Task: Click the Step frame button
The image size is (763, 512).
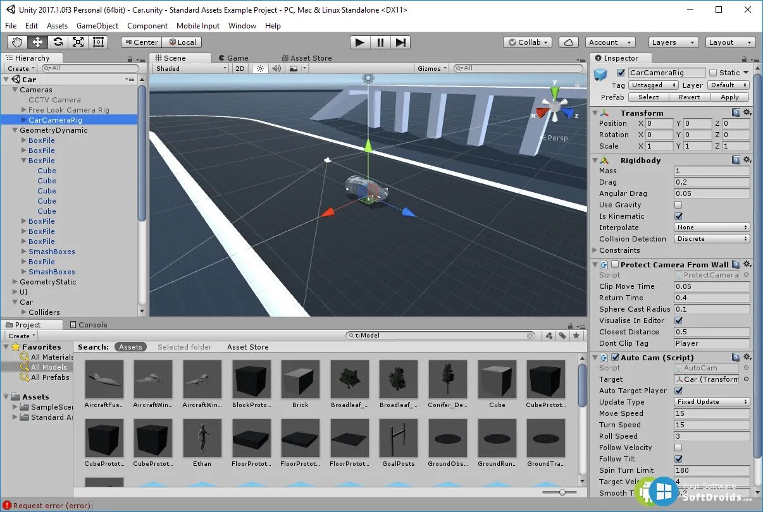Action: tap(400, 42)
